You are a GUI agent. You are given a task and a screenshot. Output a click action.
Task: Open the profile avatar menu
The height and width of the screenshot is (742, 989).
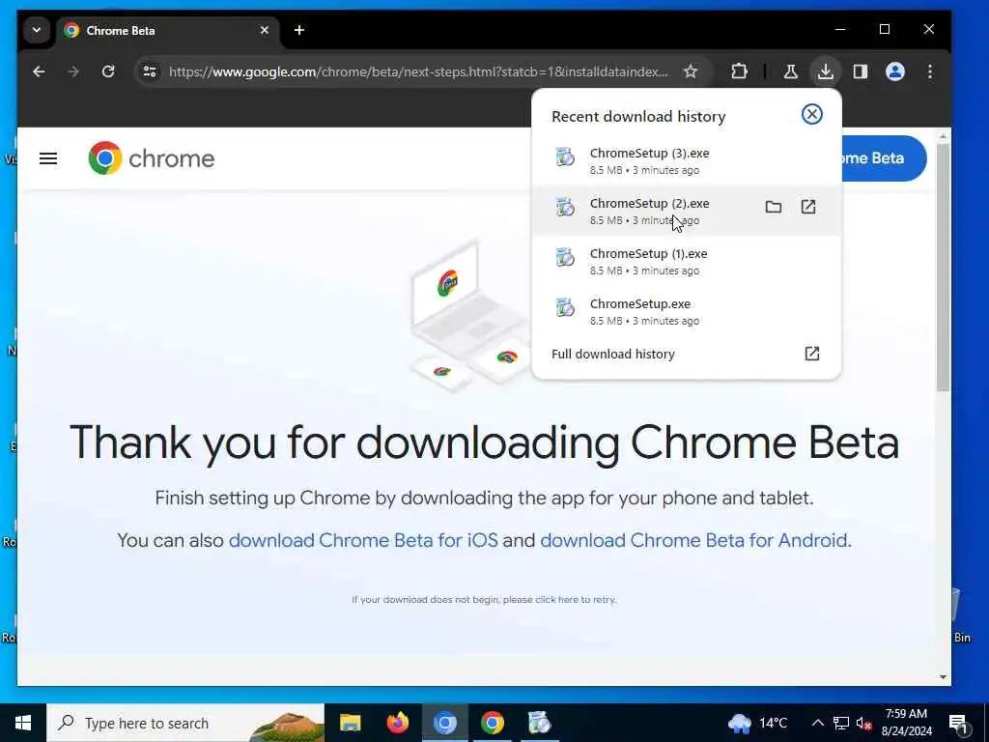[x=895, y=71]
